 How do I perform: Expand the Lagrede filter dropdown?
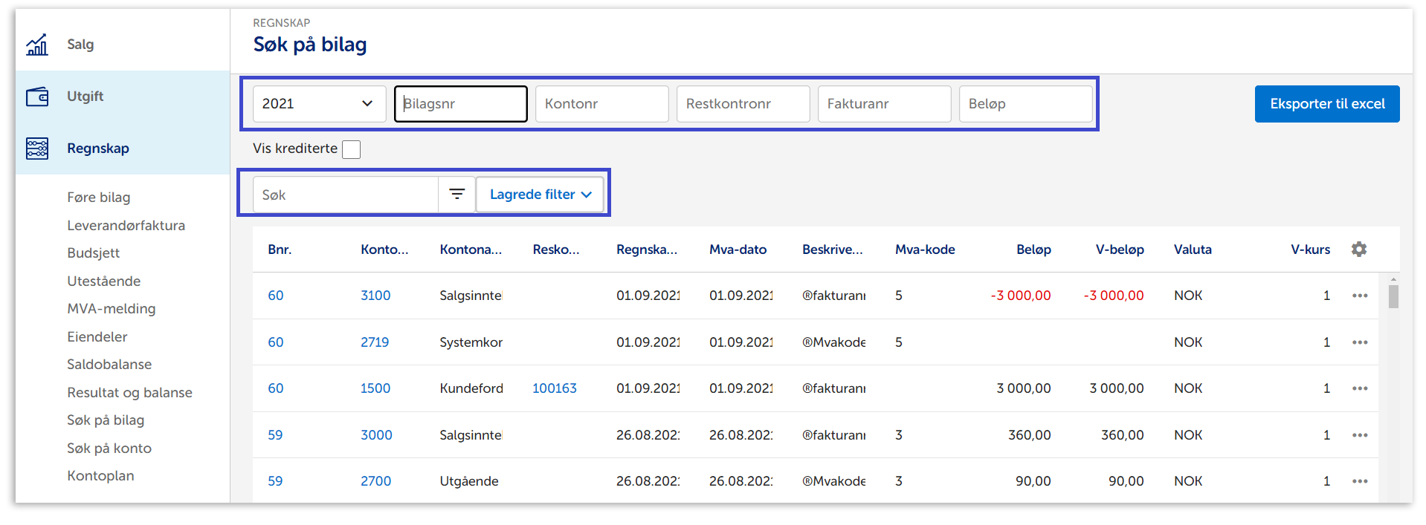tap(540, 195)
